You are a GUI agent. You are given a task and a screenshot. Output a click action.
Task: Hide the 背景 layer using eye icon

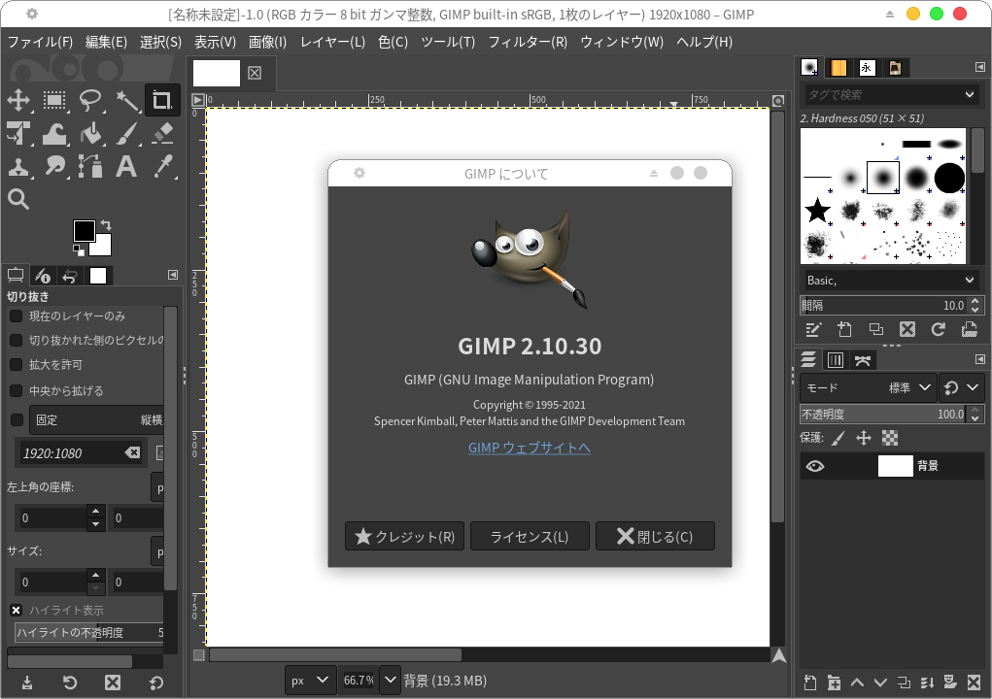[x=815, y=466]
